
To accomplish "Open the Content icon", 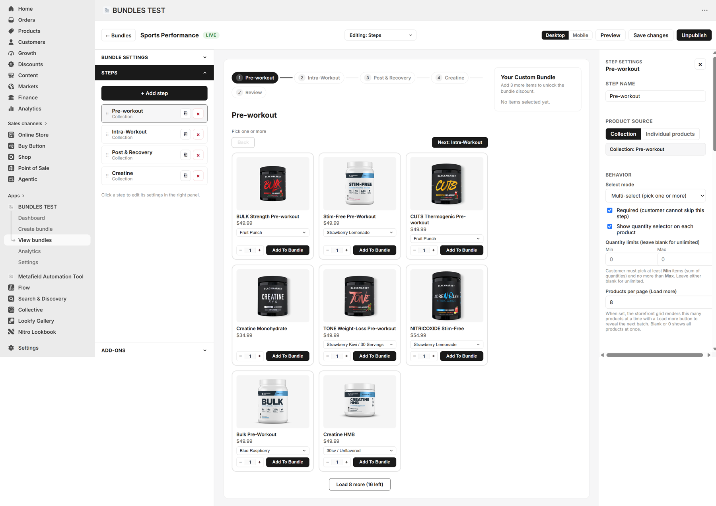I will pyautogui.click(x=11, y=76).
